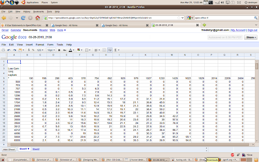The width and height of the screenshot is (259, 162).
Task: Open the 10pt font size dropdown
Action: click(51, 50)
